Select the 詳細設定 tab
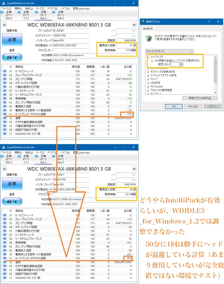 [x=148, y=29]
